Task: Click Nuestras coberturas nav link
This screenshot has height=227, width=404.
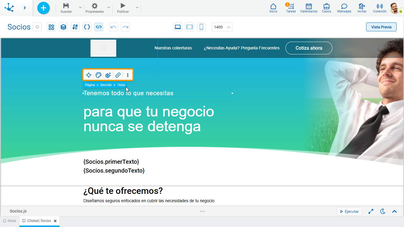Action: tap(173, 48)
